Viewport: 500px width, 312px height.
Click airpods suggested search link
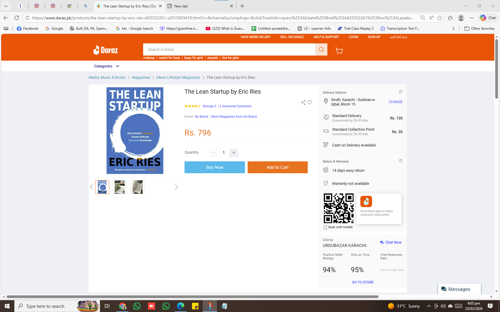point(213,58)
